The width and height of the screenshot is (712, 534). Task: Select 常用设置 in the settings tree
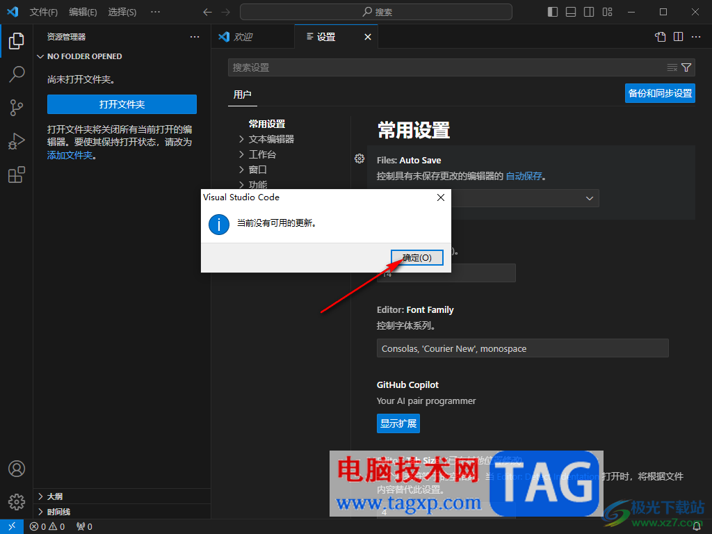[x=267, y=124]
